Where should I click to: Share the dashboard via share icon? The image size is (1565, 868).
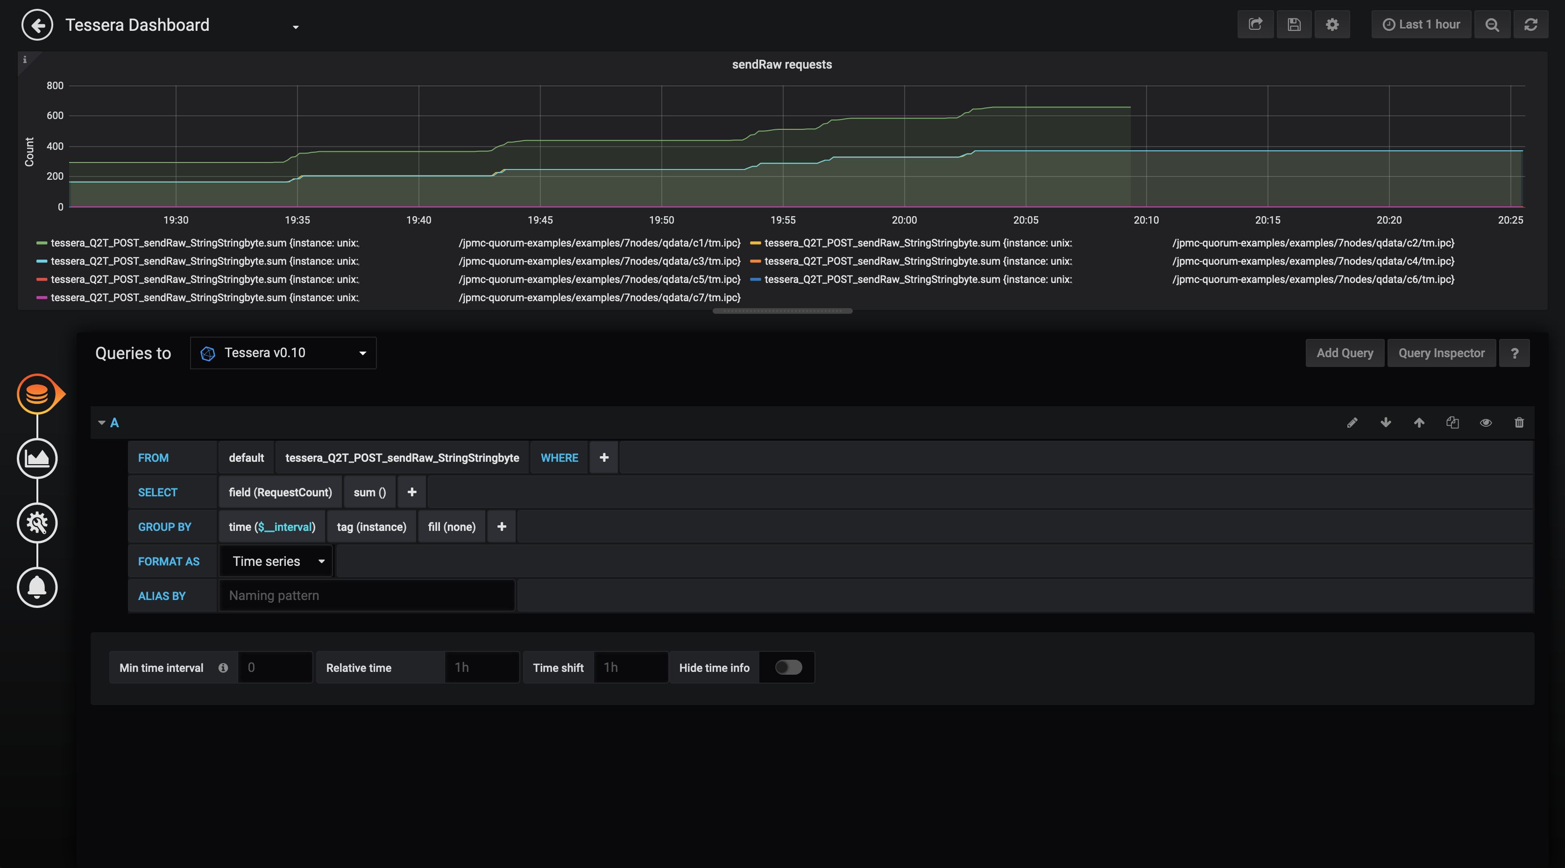point(1255,24)
